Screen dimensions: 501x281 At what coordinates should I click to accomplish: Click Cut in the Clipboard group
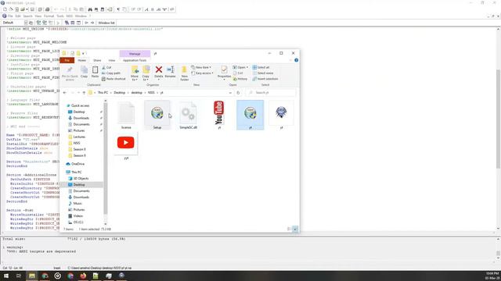[x=106, y=68]
